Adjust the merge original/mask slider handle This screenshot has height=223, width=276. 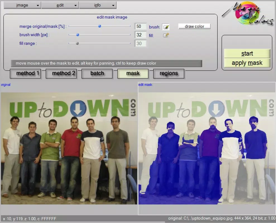coord(100,26)
